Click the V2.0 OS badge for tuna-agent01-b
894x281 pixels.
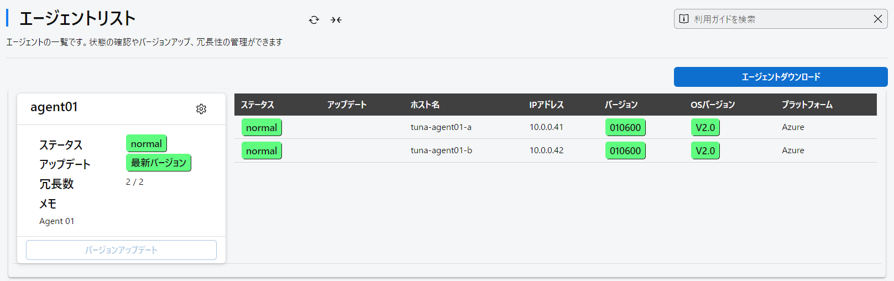click(x=705, y=150)
